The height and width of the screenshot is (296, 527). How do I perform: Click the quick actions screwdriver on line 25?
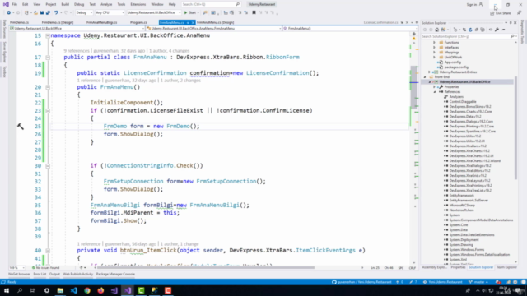21,126
